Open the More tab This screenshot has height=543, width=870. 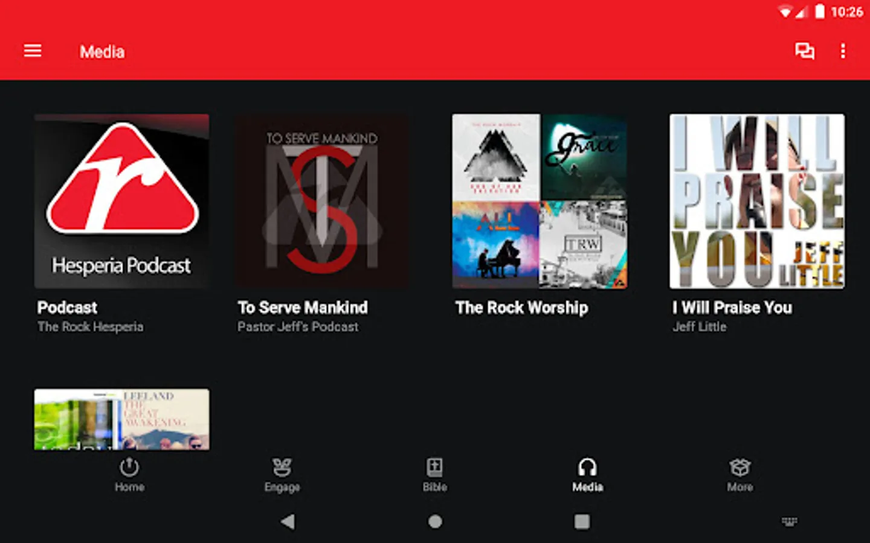pyautogui.click(x=740, y=475)
